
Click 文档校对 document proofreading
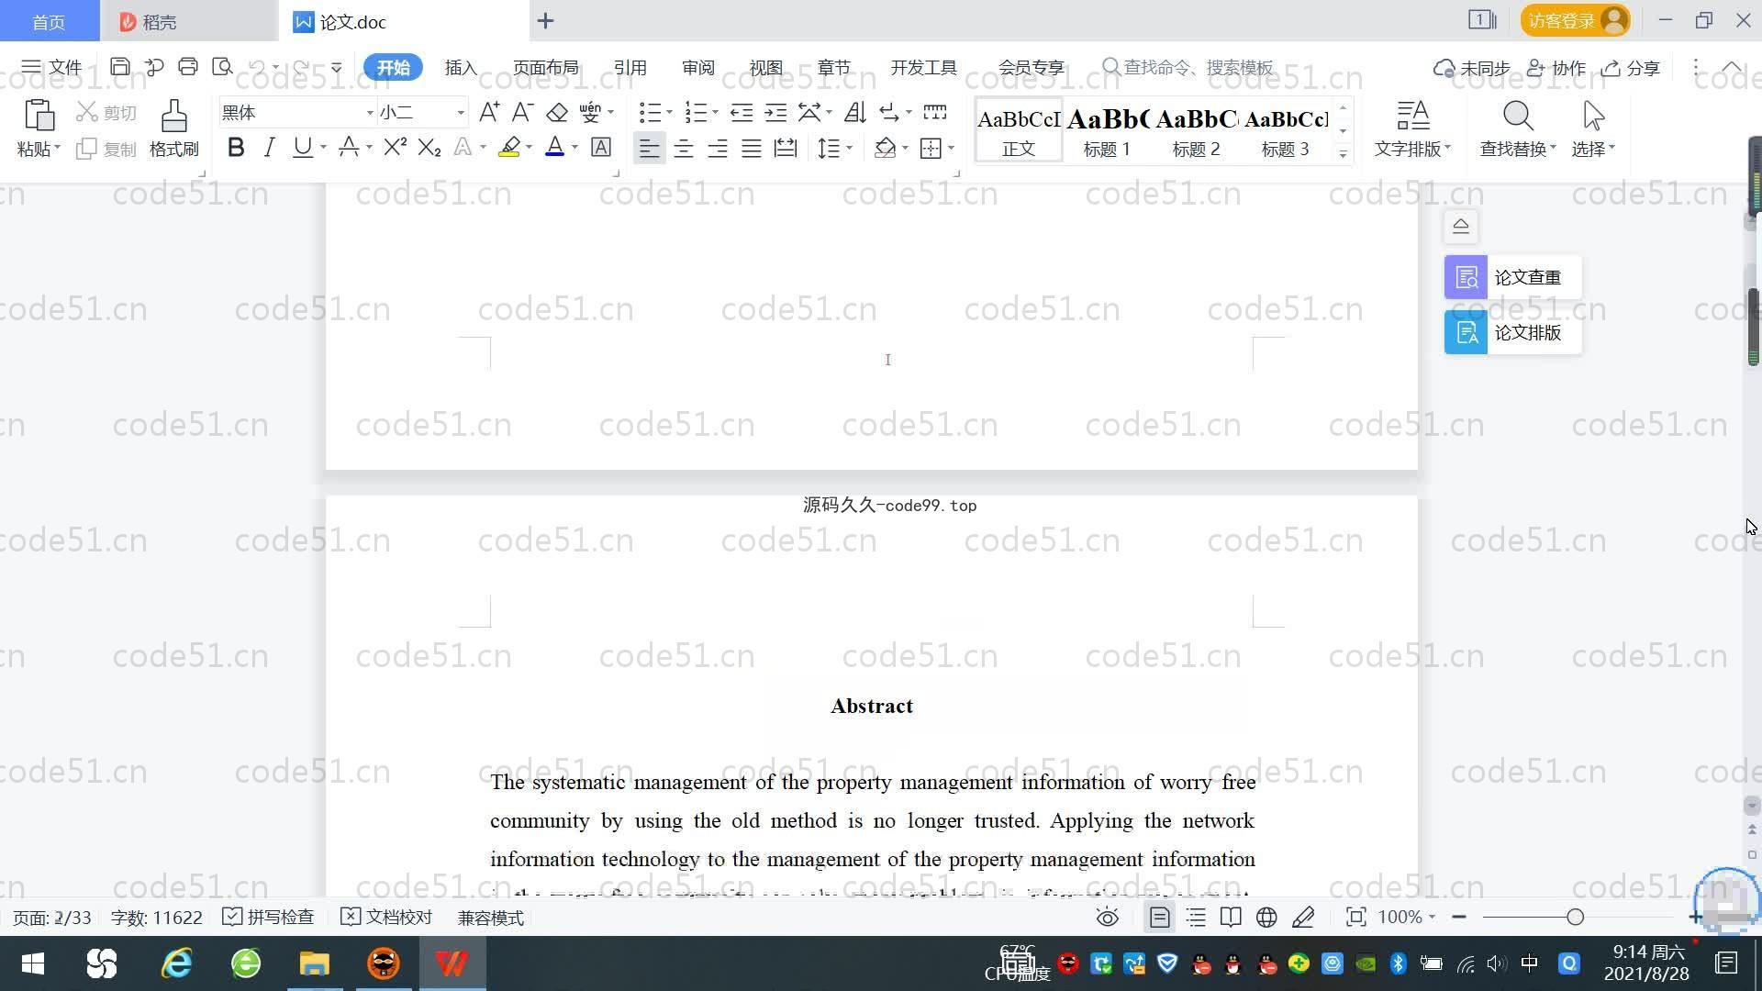tap(386, 917)
